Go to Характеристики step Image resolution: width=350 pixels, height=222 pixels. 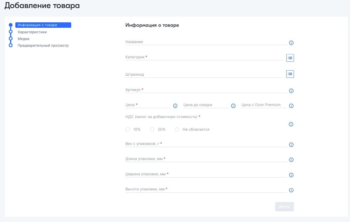click(x=32, y=32)
